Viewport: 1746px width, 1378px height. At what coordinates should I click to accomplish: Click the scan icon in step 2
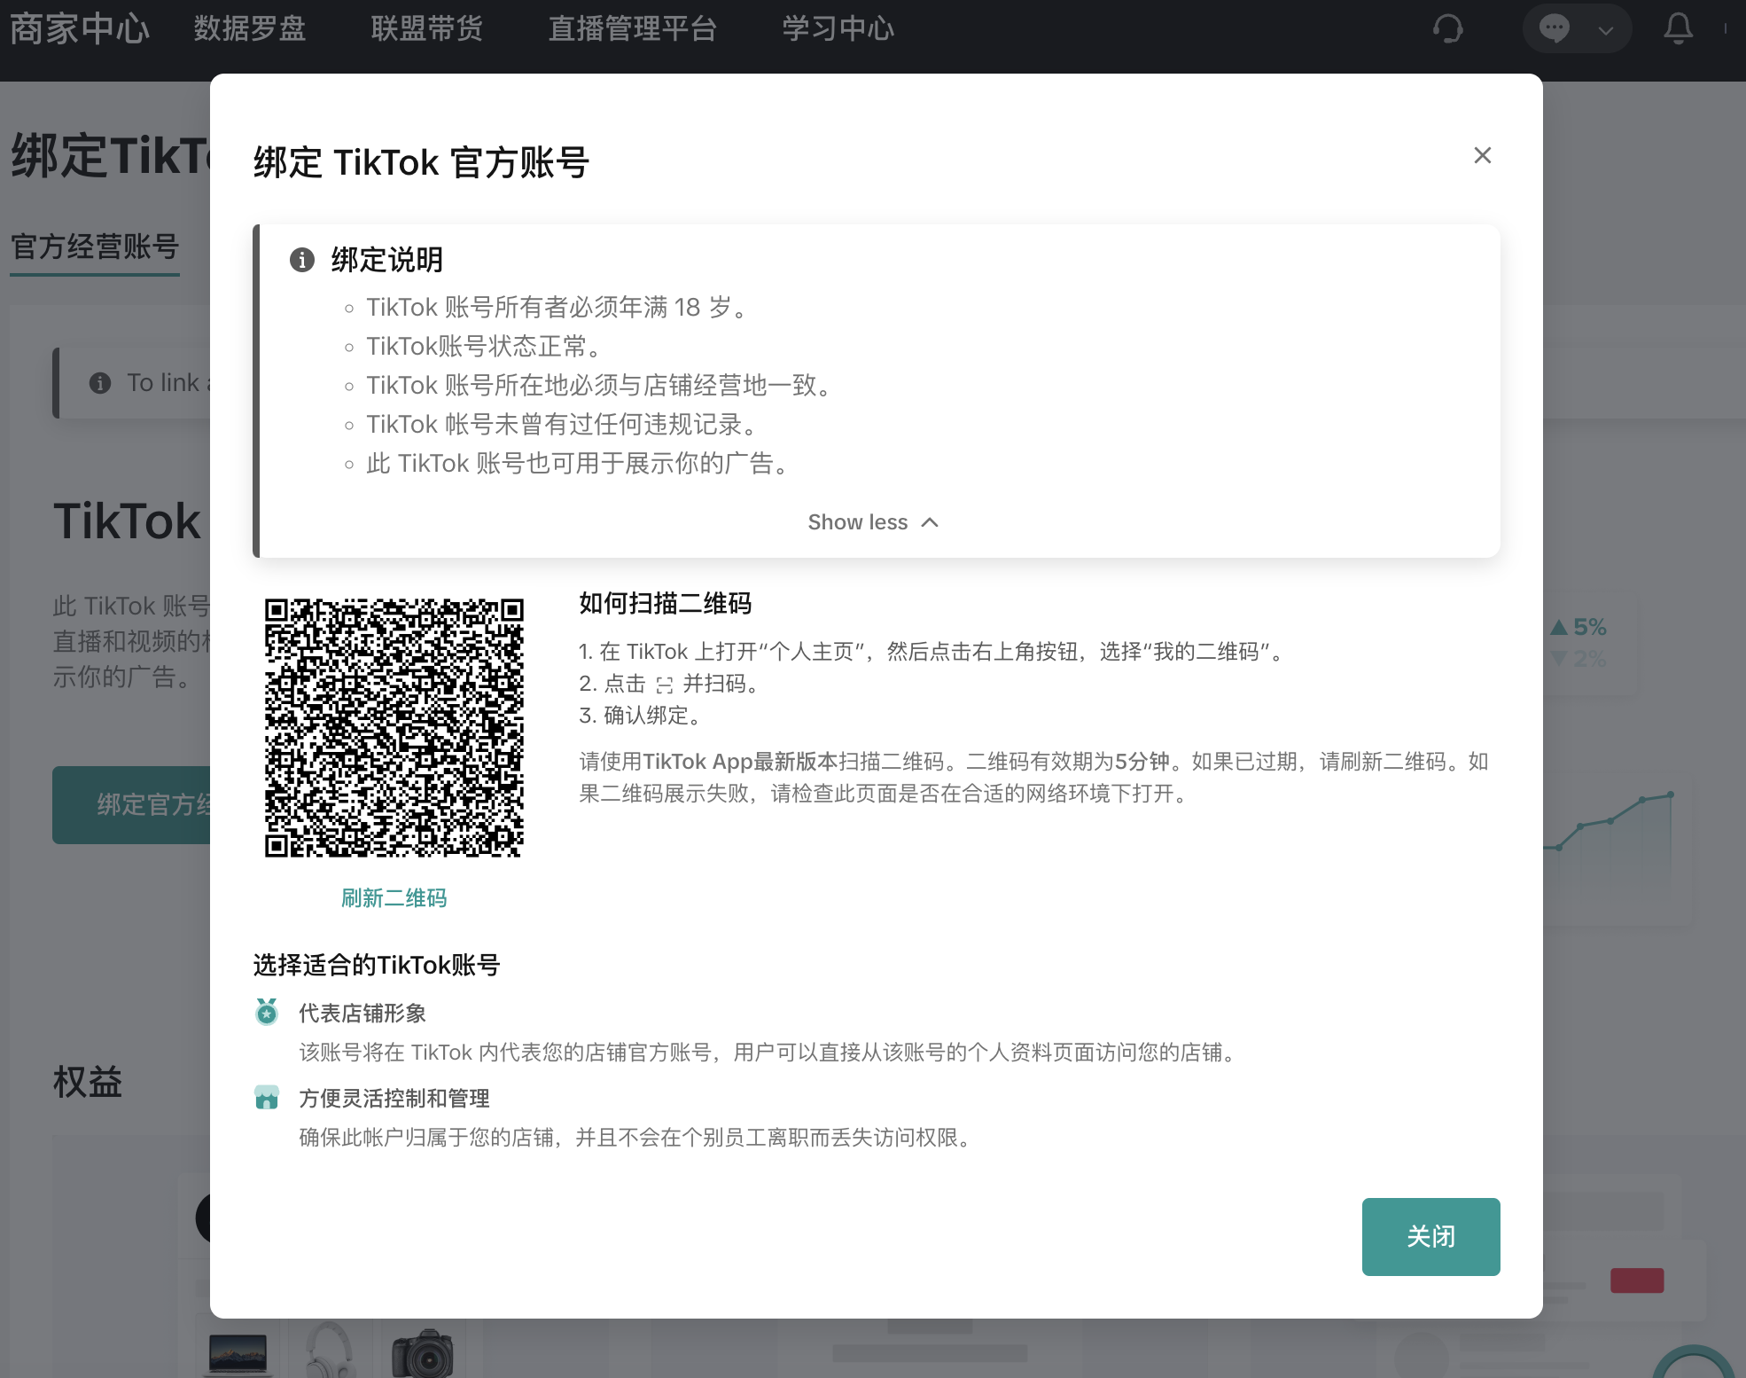coord(665,685)
